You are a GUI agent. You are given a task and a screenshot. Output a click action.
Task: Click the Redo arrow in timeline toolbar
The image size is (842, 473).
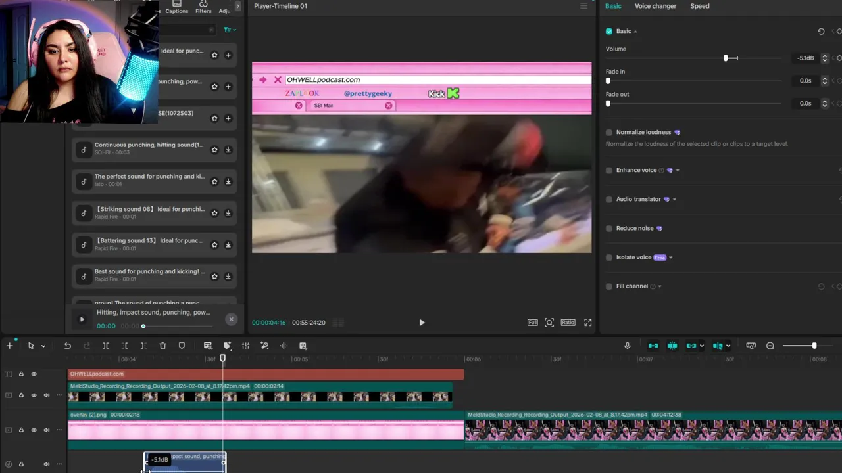pyautogui.click(x=86, y=346)
